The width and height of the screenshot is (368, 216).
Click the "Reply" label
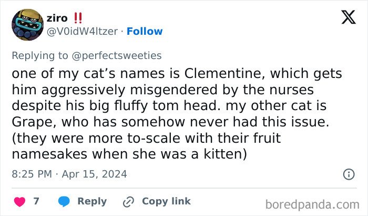(92, 201)
